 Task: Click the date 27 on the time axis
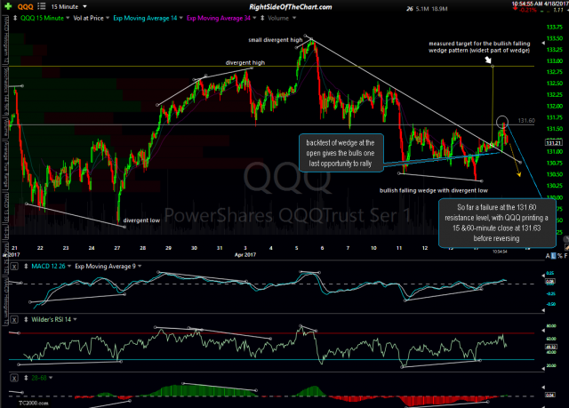click(117, 248)
